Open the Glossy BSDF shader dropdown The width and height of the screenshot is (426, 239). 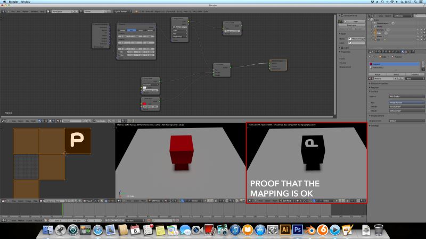pyautogui.click(x=407, y=107)
